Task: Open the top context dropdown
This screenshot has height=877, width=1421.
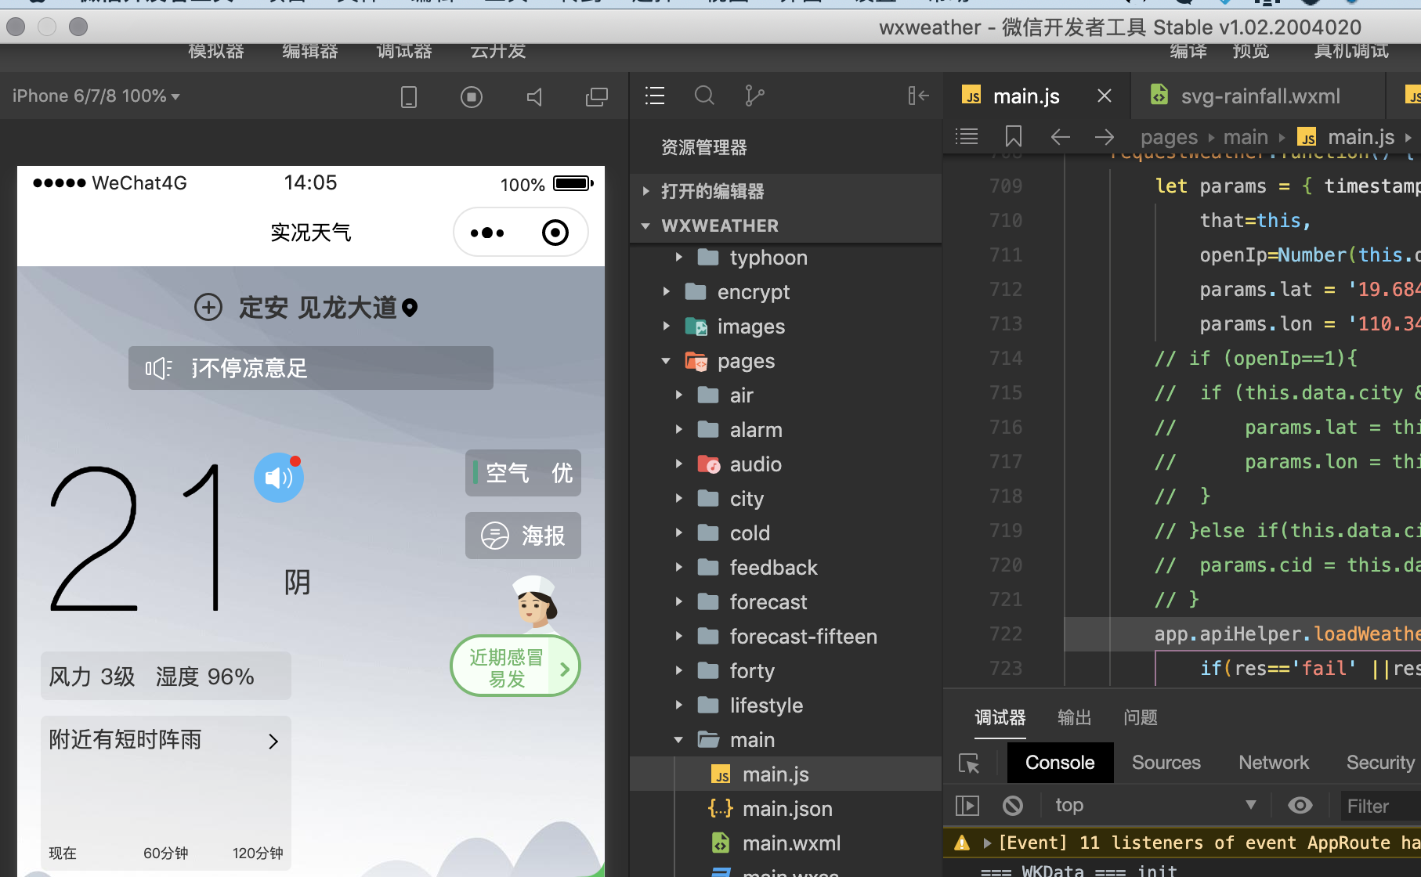Action: (1155, 805)
